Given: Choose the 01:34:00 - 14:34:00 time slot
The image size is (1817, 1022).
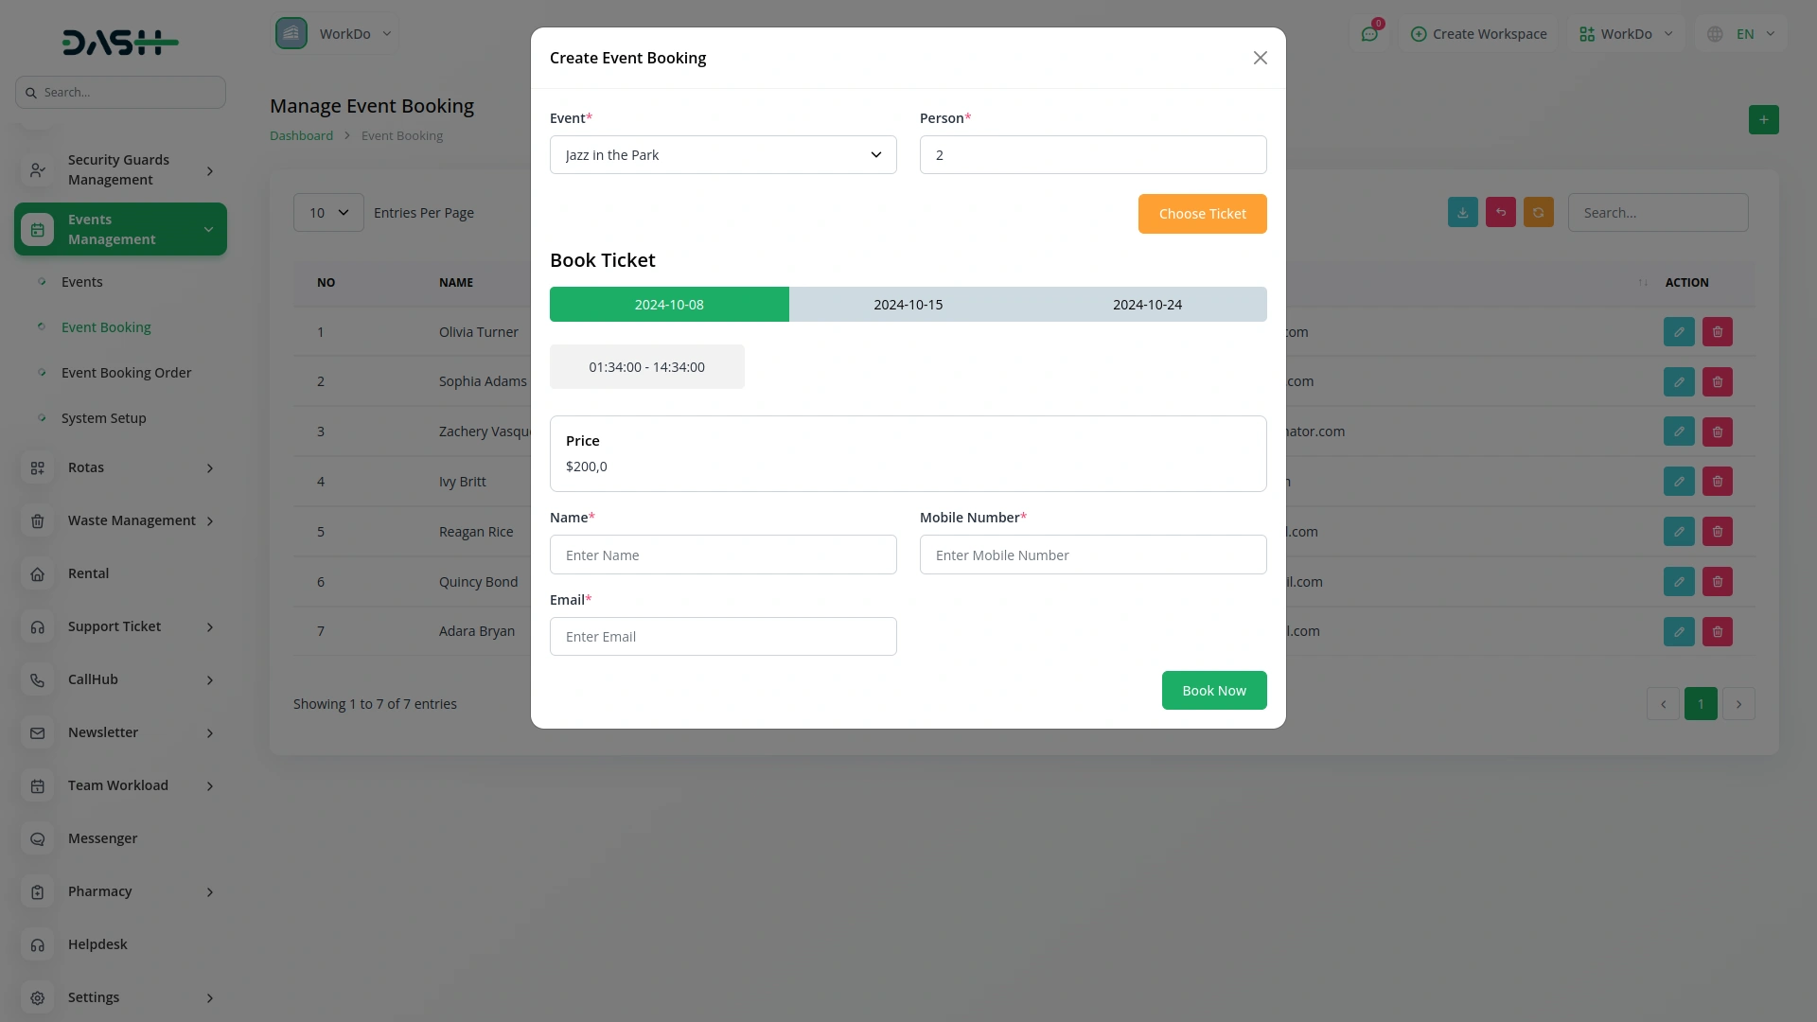Looking at the screenshot, I should (x=646, y=367).
